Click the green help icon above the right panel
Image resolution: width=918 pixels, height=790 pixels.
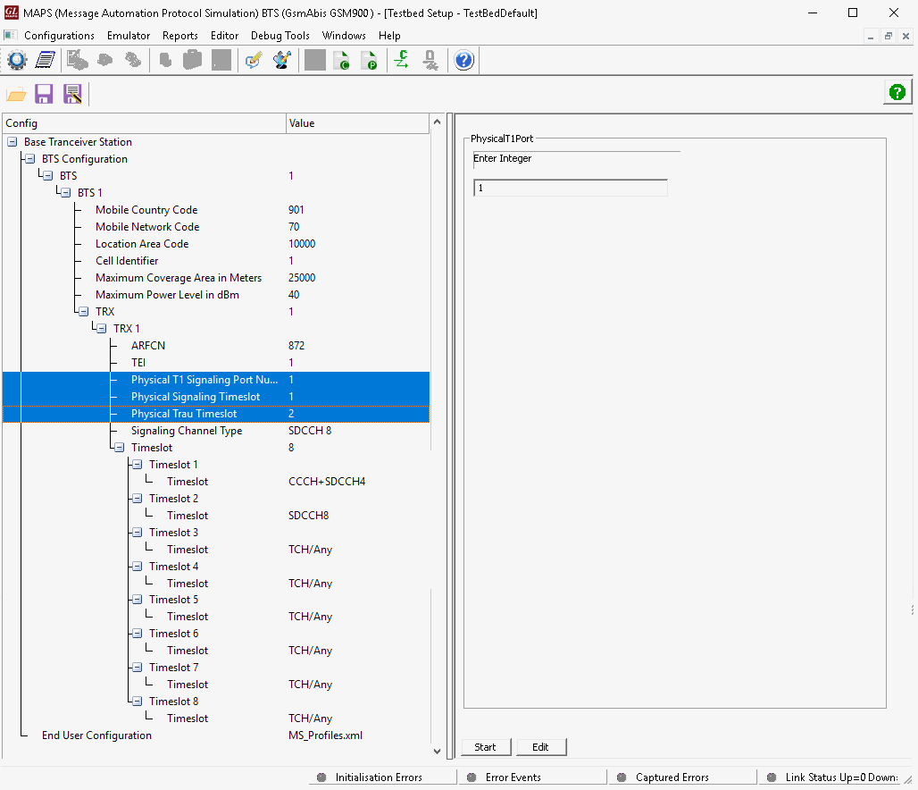click(x=897, y=91)
